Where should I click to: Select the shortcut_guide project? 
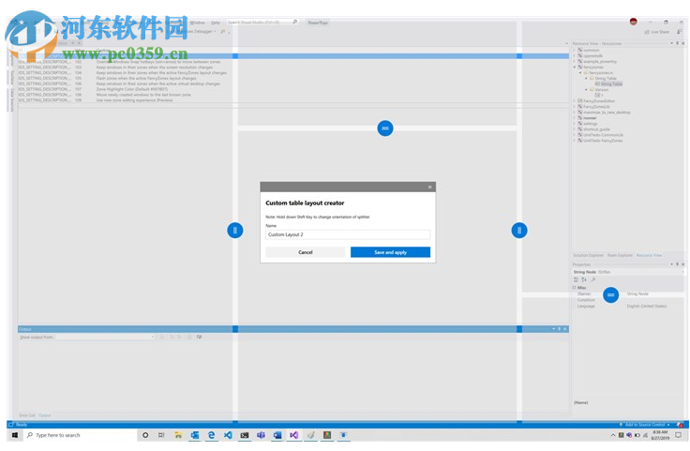point(594,129)
